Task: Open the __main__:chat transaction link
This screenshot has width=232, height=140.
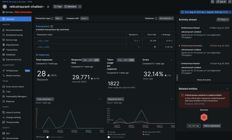Action: [43, 41]
